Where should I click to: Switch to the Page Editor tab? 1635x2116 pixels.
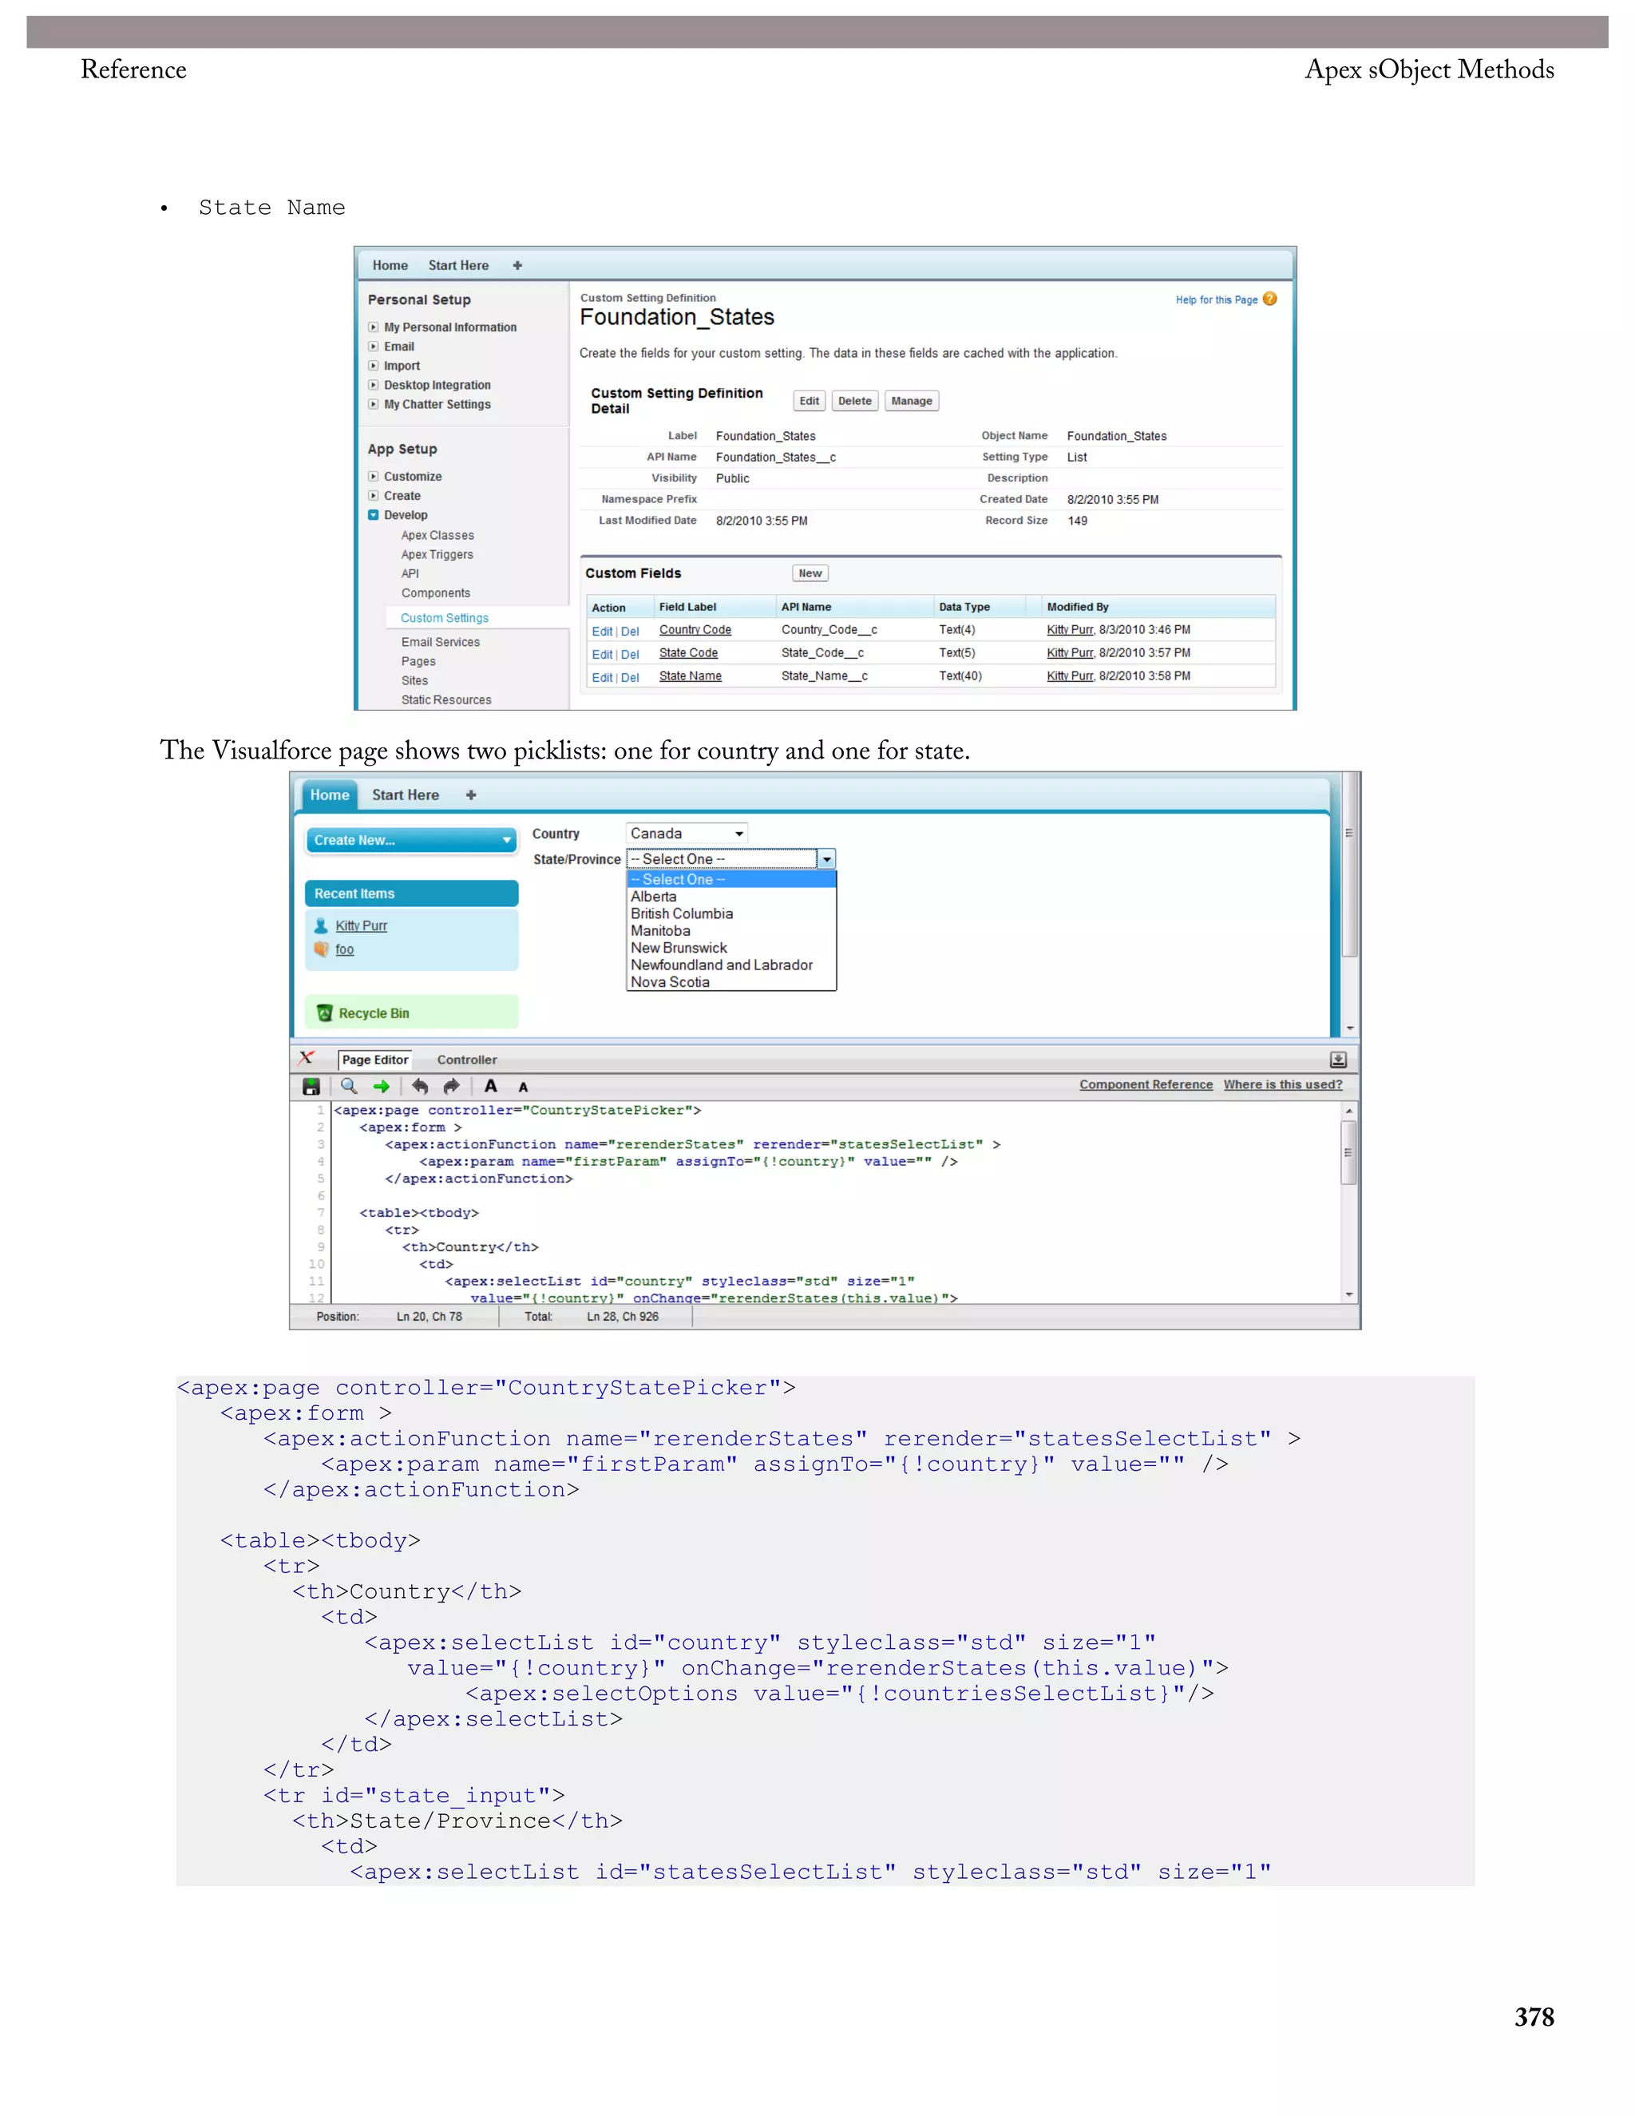pyautogui.click(x=375, y=1060)
